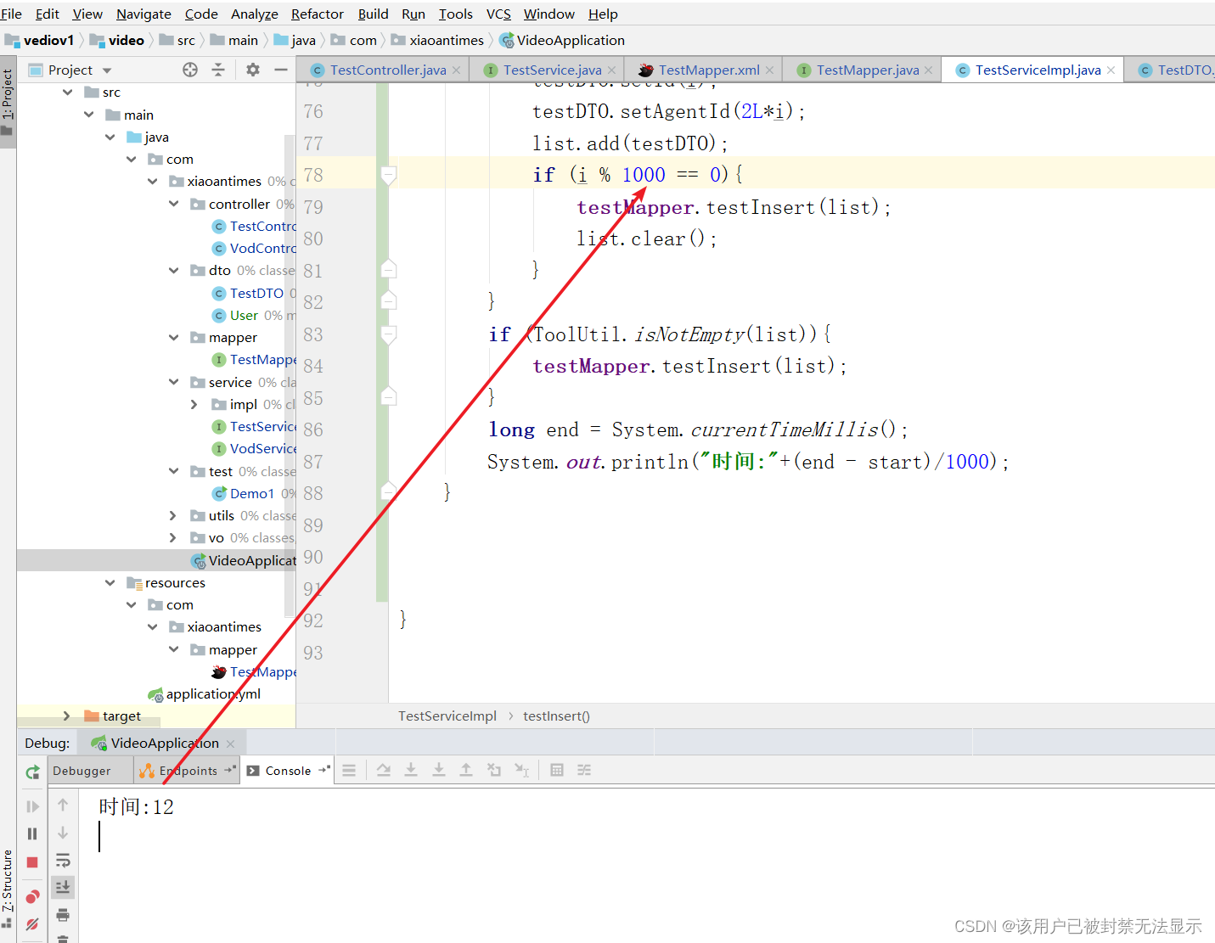
Task: Open Project panel settings gear
Action: [x=253, y=70]
